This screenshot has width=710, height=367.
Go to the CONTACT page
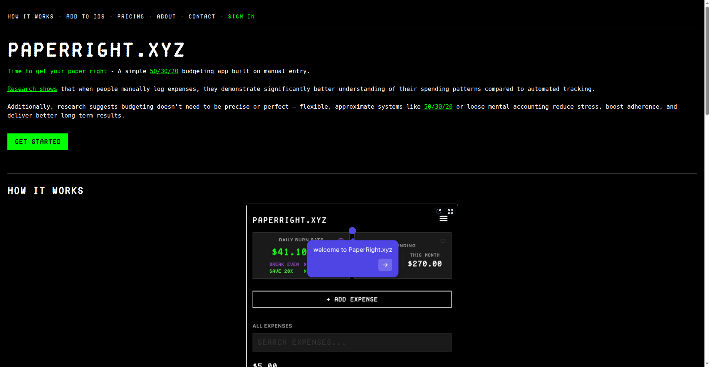(x=202, y=16)
